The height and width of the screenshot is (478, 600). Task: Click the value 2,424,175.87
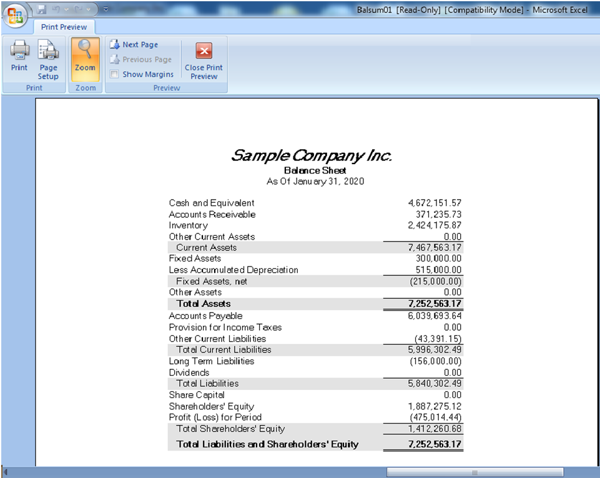435,226
